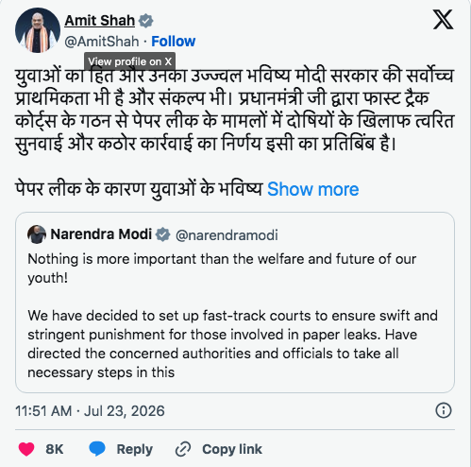This screenshot has width=471, height=467.
Task: Click the 11:51 AM Jul 23, 2026 timestamp
Action: coord(90,411)
